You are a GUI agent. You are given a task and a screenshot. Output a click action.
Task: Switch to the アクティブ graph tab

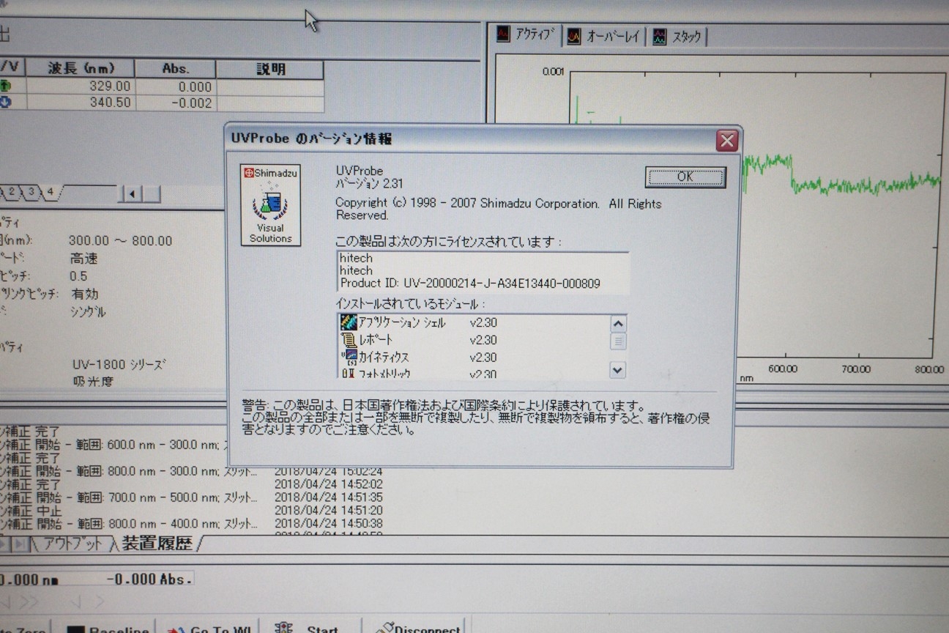(x=526, y=34)
